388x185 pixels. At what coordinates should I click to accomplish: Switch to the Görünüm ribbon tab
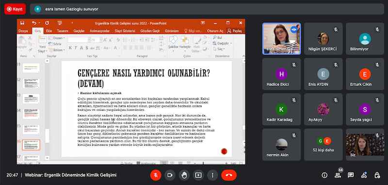tap(172, 31)
